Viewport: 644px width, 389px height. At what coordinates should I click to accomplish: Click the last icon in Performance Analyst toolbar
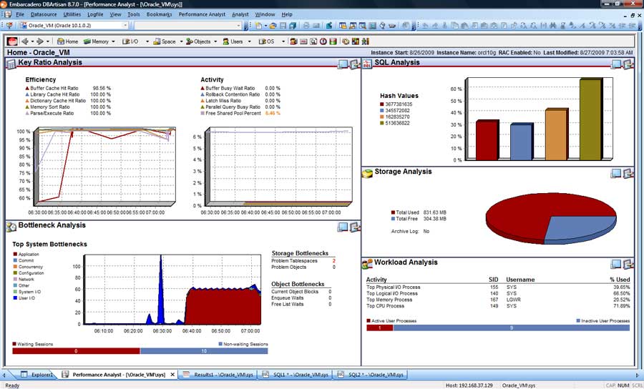[x=366, y=41]
